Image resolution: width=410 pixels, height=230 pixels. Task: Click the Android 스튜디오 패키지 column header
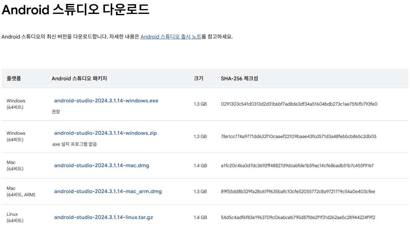79,79
